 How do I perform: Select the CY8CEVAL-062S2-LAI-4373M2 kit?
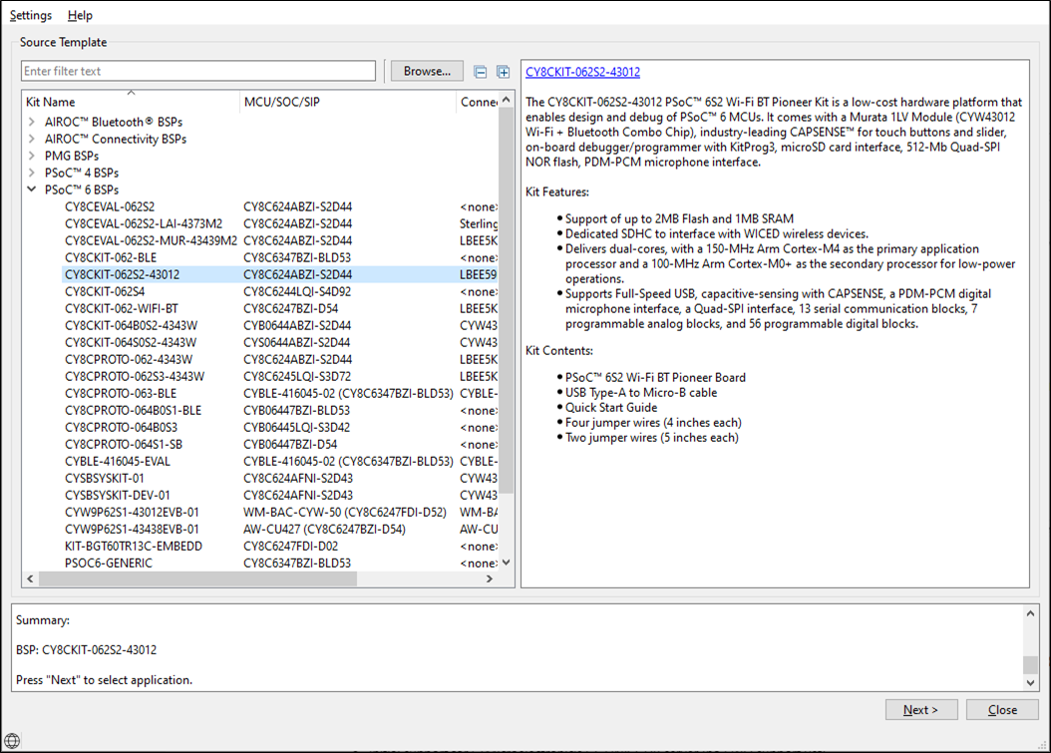click(144, 223)
